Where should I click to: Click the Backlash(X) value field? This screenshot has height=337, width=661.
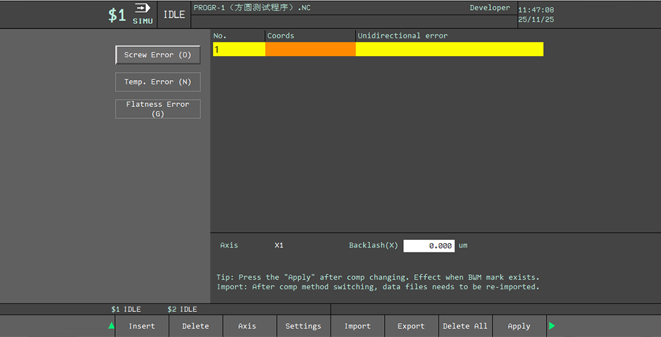pos(428,246)
